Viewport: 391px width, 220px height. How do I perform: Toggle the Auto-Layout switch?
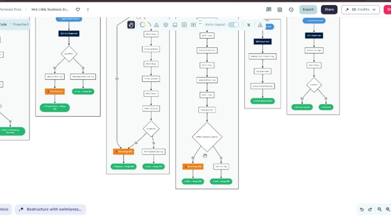tap(234, 24)
